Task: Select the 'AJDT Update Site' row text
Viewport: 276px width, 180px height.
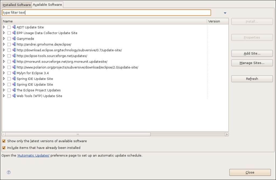Action: pos(30,27)
